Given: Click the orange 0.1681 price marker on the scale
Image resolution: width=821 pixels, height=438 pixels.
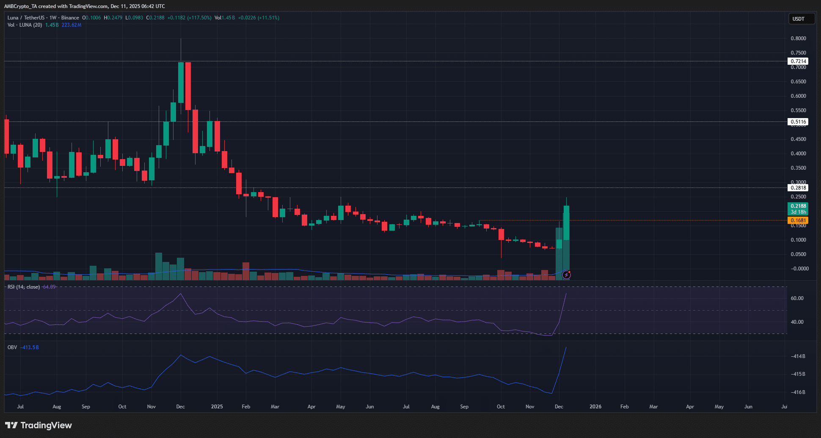Looking at the screenshot, I should 799,220.
